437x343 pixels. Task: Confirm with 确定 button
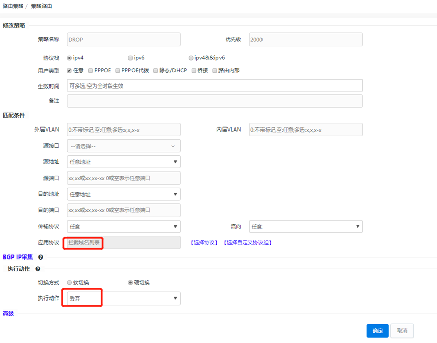pyautogui.click(x=378, y=331)
